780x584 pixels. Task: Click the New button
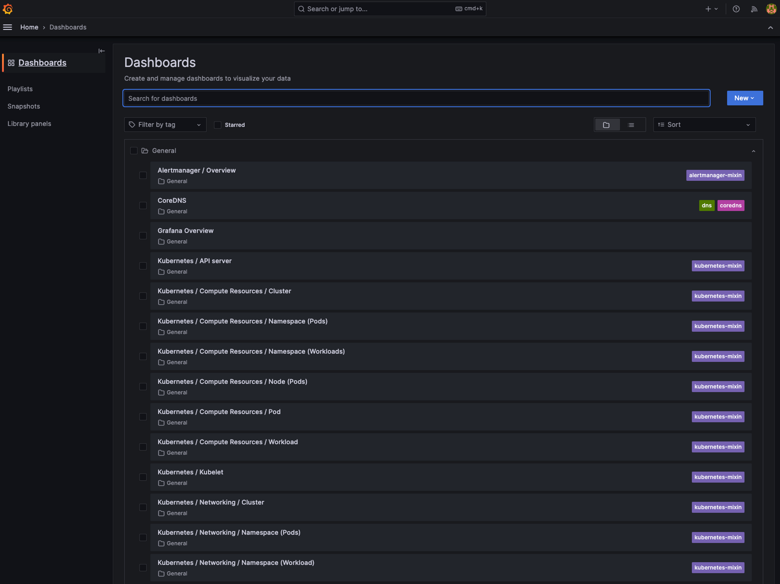tap(744, 98)
